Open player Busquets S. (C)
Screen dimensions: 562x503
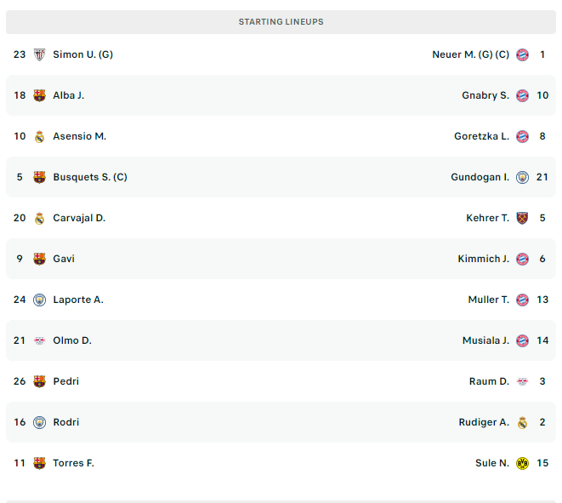coord(90,177)
